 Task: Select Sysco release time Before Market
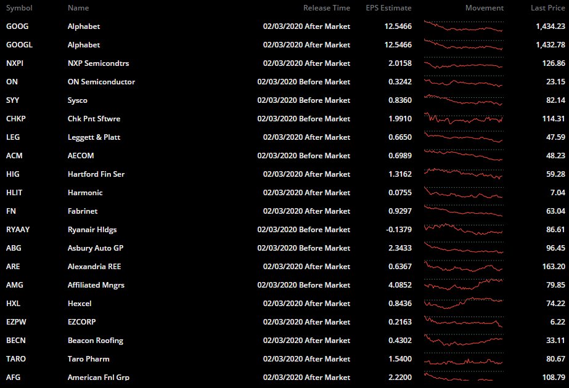[304, 100]
